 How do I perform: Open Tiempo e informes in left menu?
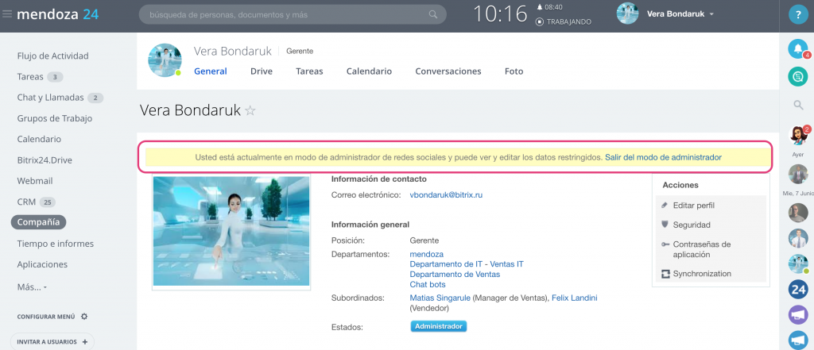55,243
